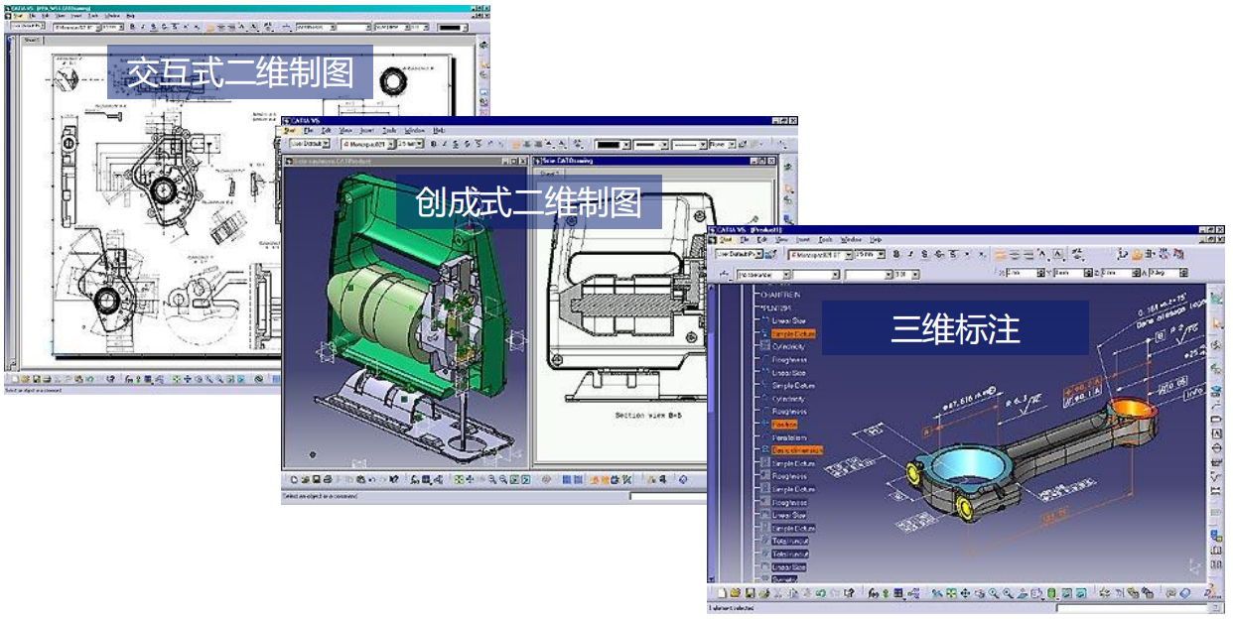1233x619 pixels.
Task: Select the highlighted Position annotation in the tree
Action: (784, 424)
